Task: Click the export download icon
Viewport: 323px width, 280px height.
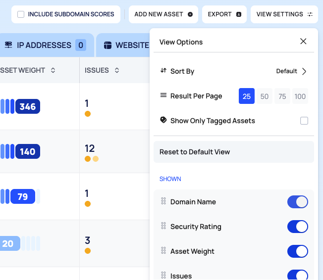Action: 239,14
